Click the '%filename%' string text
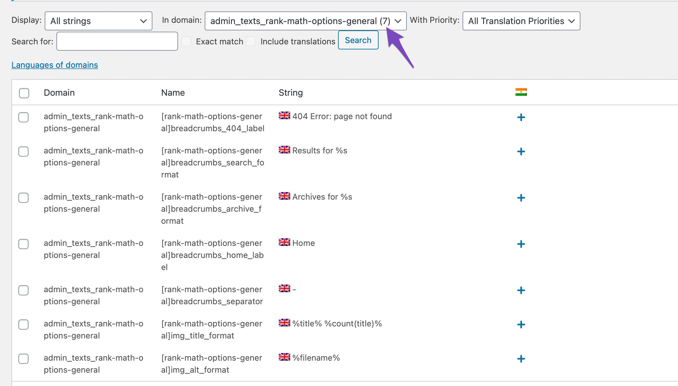The image size is (678, 386). (x=316, y=358)
